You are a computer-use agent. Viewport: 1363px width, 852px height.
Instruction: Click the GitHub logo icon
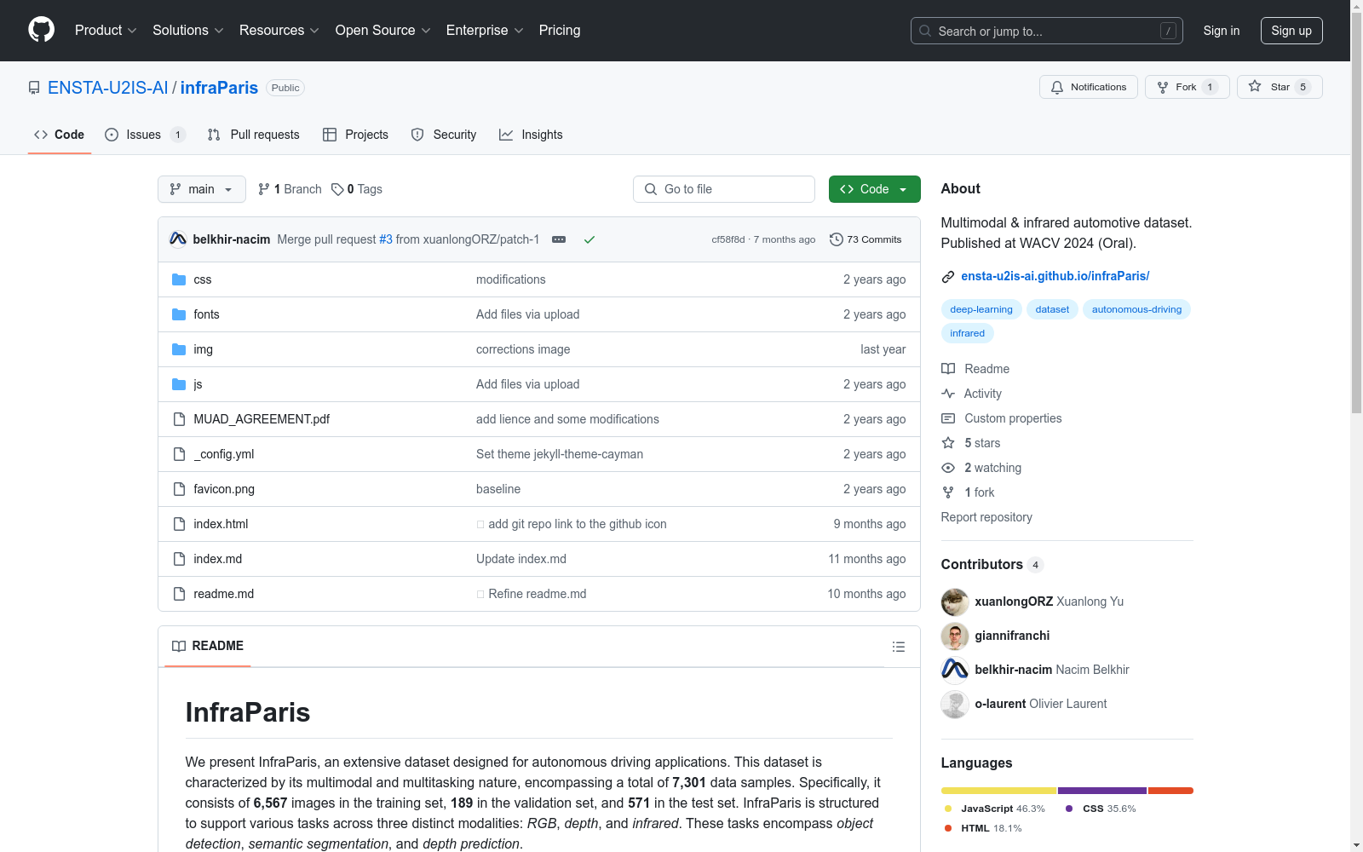point(41,30)
